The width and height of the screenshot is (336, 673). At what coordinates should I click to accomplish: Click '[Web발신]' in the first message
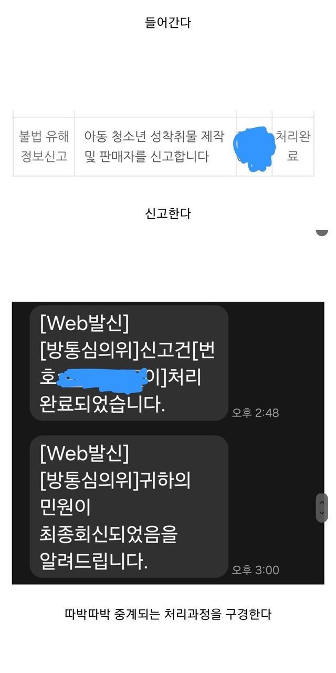click(84, 324)
